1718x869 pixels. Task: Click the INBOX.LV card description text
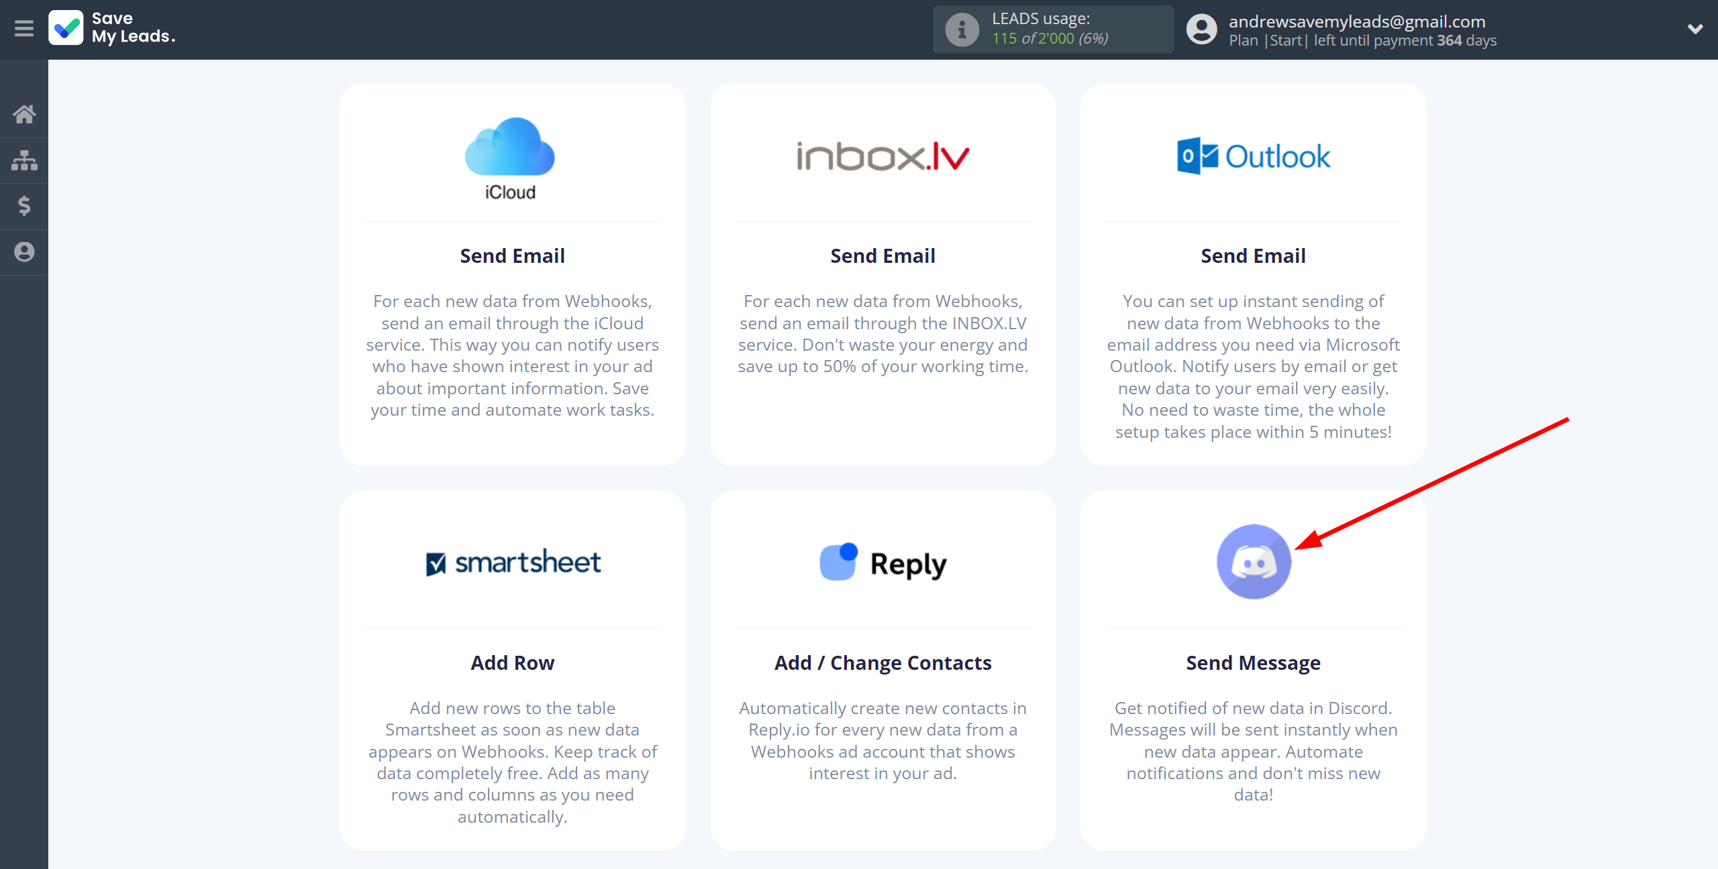(882, 334)
